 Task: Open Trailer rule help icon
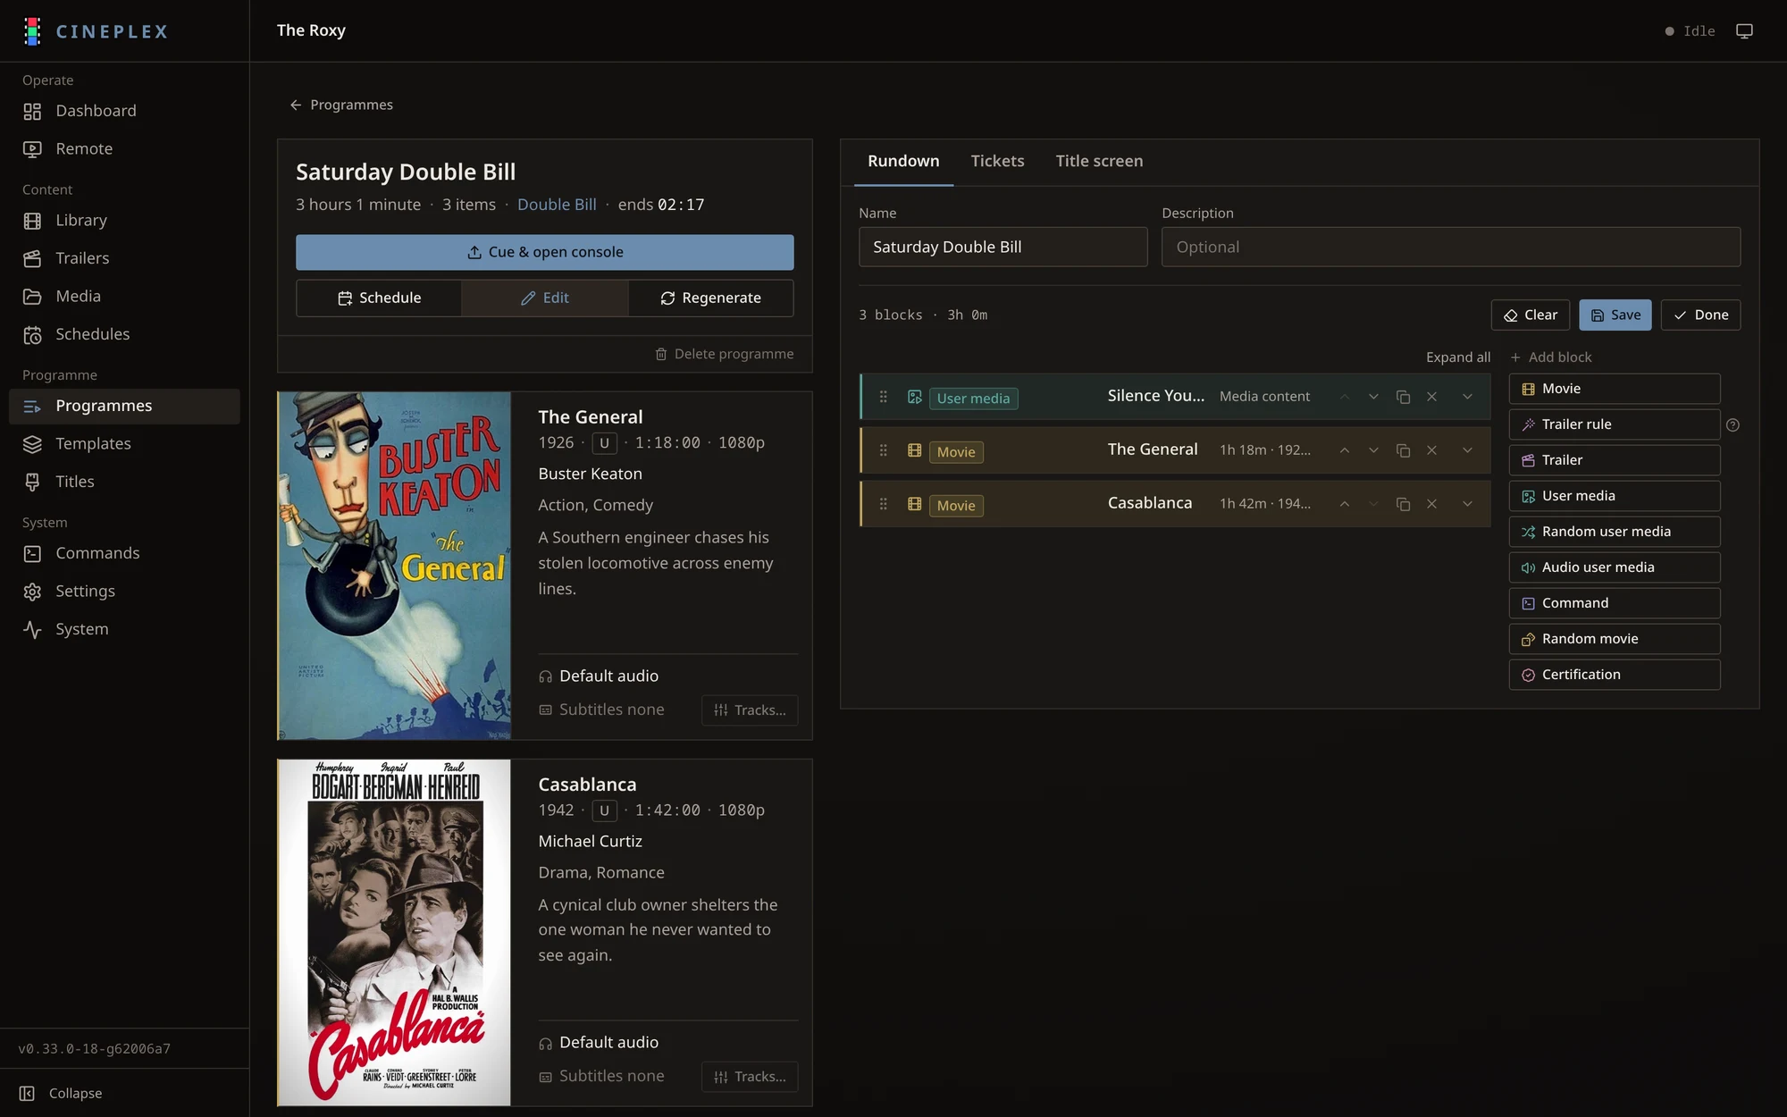[x=1732, y=425]
